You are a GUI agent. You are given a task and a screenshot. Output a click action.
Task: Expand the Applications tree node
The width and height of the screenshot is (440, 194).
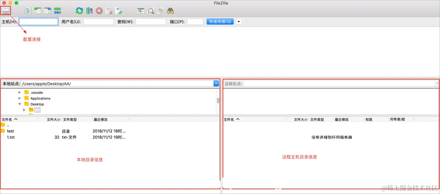click(20, 98)
